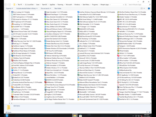
Task: Click the refresh button beside address bar
Action: coord(126,5)
